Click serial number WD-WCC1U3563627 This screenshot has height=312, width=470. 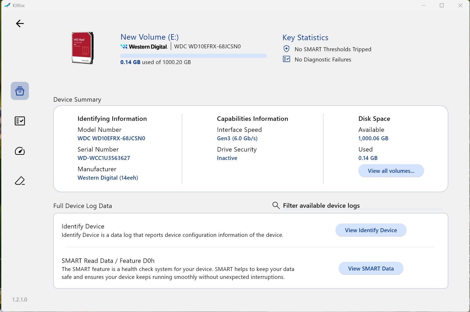[104, 158]
